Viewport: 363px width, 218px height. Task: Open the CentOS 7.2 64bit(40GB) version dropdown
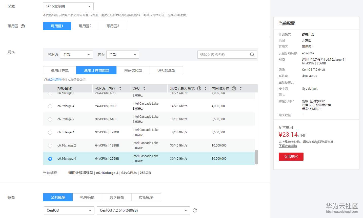pyautogui.click(x=144, y=210)
